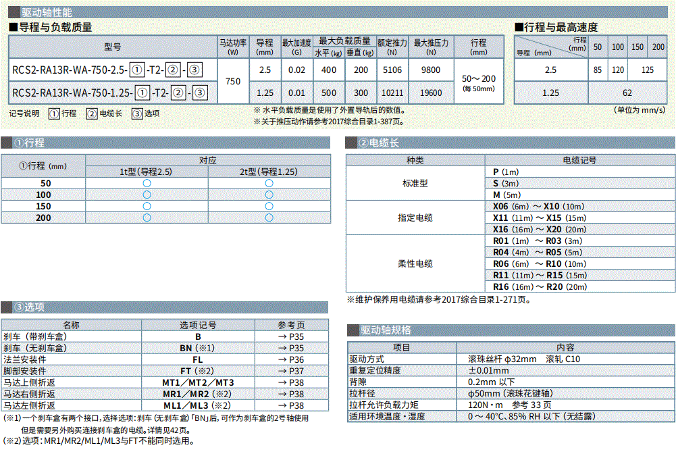Click cable range X16 (16m) ～ X20 (20m)
Screen dimensions: 676x456
coord(540,230)
